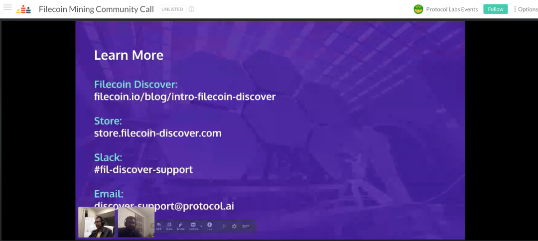538x241 pixels.
Task: Click the Learn More slide heading
Action: 129,55
